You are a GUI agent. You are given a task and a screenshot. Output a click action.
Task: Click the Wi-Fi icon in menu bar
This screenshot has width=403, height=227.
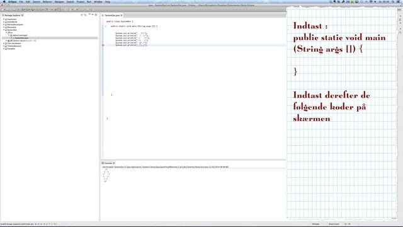(371, 1)
